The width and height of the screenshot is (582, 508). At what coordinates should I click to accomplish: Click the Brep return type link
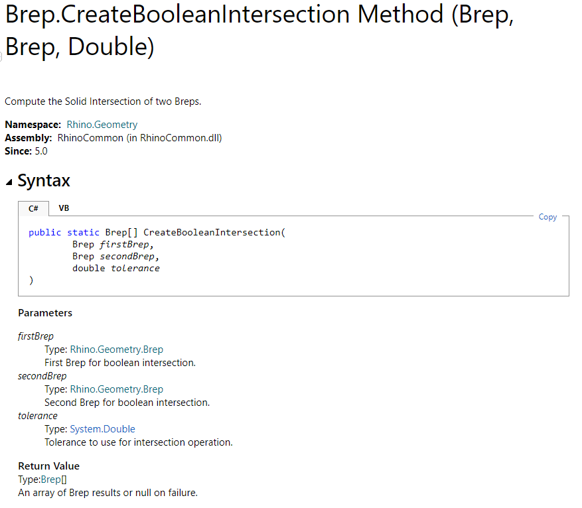click(x=50, y=479)
